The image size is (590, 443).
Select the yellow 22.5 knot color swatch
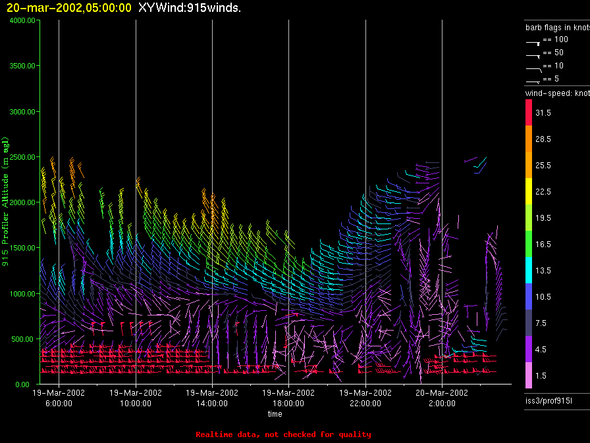point(528,191)
